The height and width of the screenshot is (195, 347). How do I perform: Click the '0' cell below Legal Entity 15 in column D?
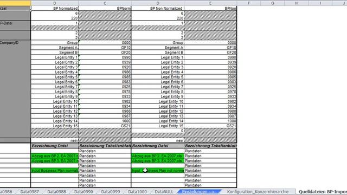pyautogui.click(x=158, y=131)
